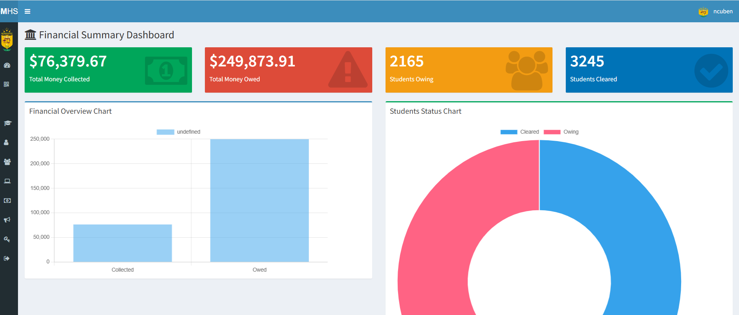Open the Students Owing card
This screenshot has width=739, height=315.
469,70
